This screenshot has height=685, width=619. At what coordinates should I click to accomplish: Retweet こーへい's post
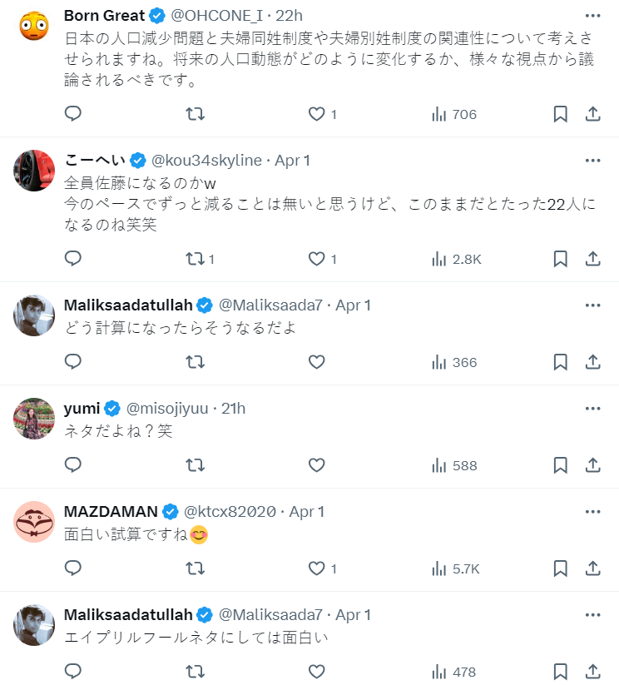click(195, 259)
